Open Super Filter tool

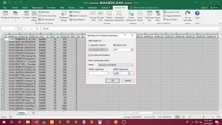(157, 16)
